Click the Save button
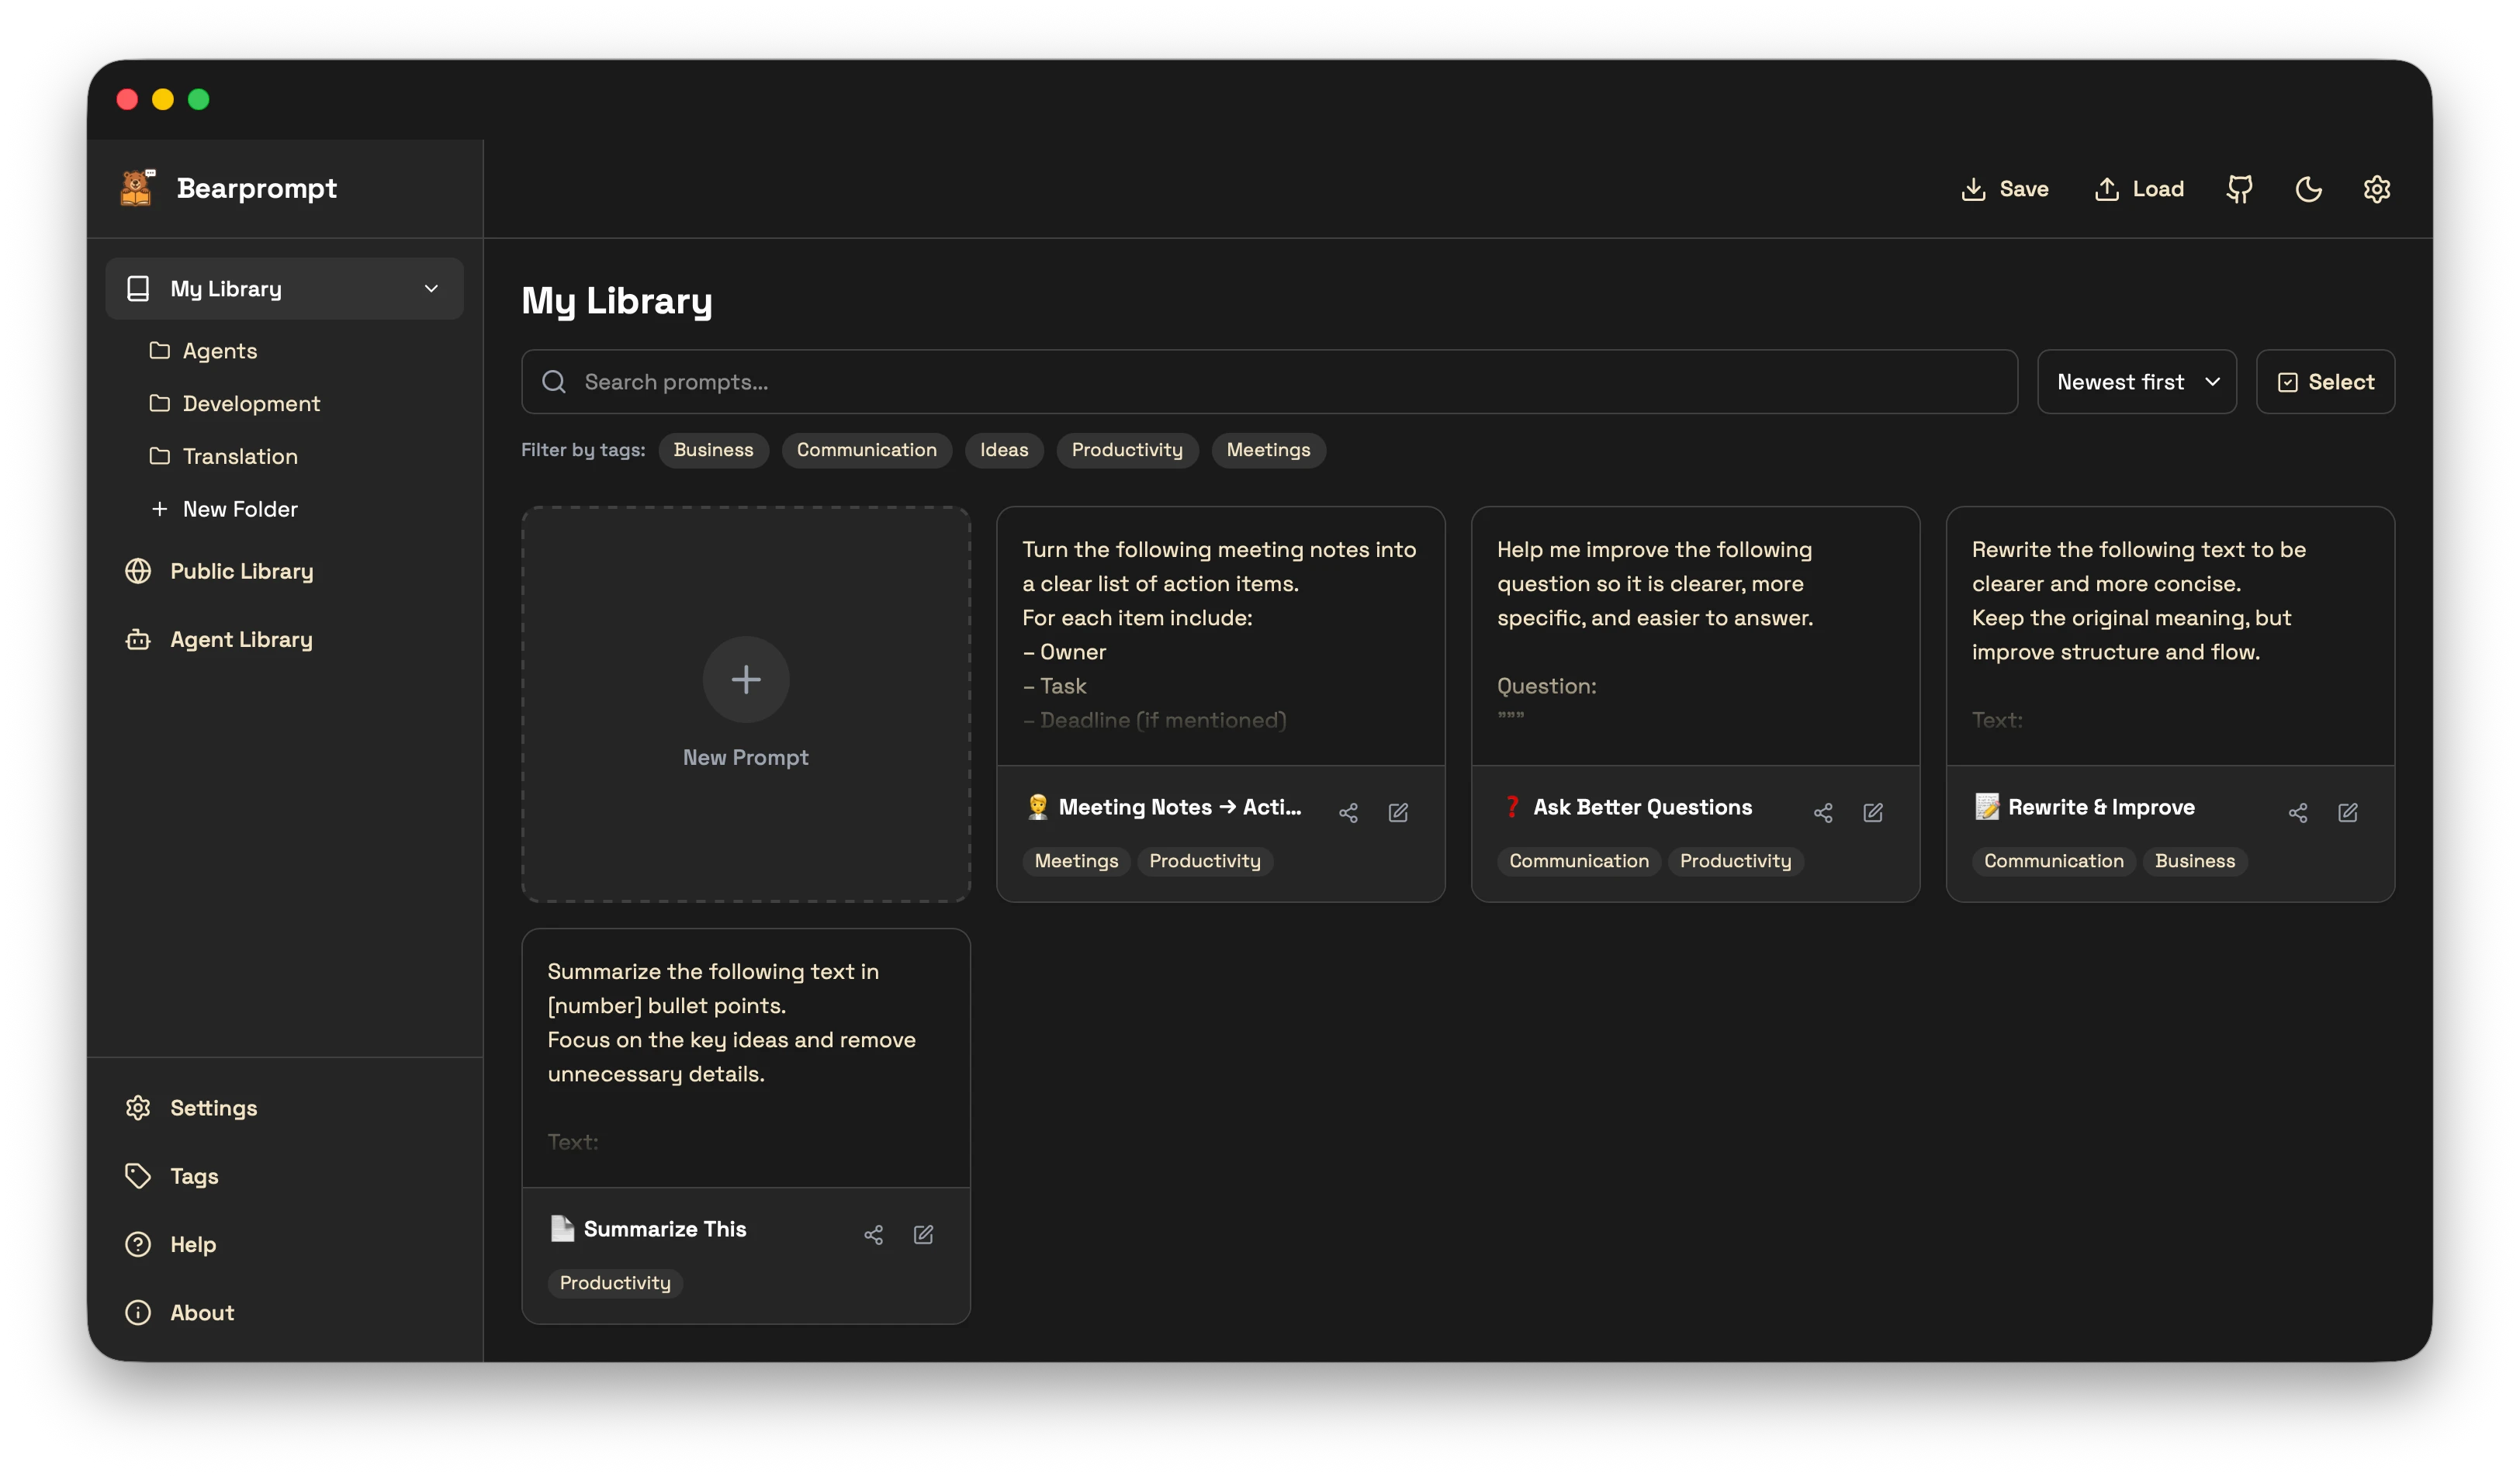Image resolution: width=2520 pixels, height=1477 pixels. pos(2005,189)
